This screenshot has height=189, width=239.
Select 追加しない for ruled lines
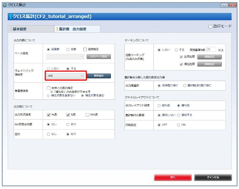click(159, 115)
